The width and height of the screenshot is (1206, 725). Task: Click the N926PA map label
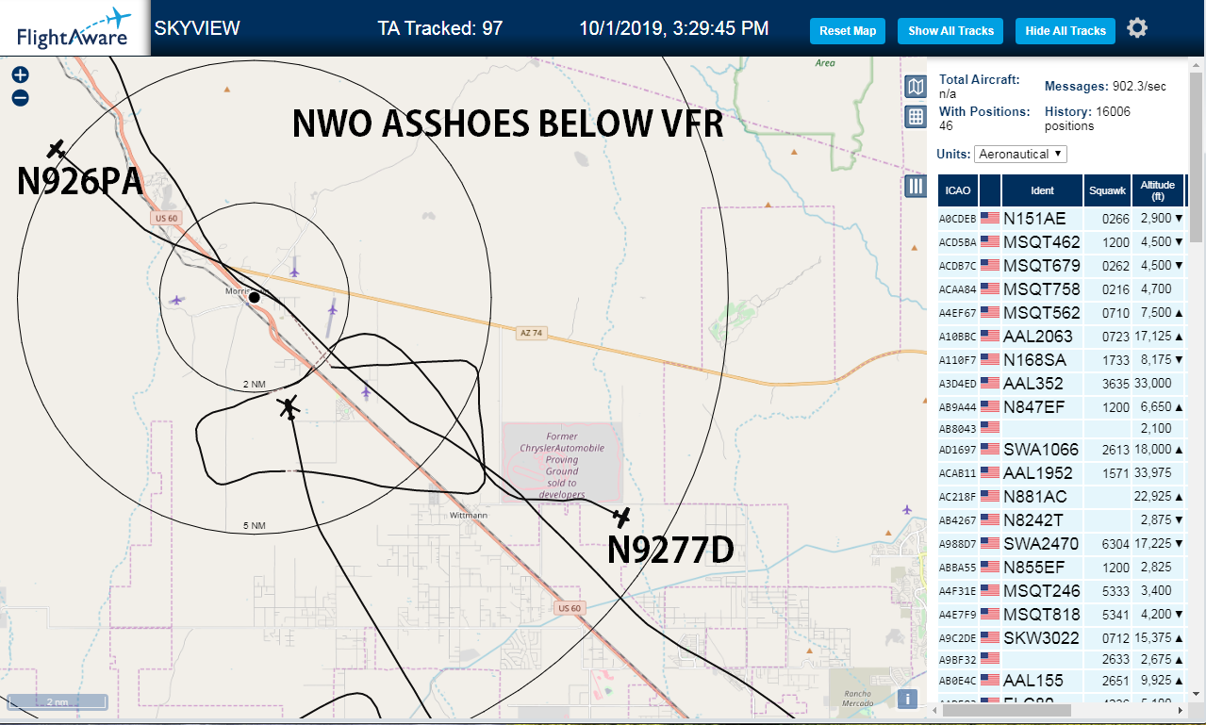[x=80, y=181]
